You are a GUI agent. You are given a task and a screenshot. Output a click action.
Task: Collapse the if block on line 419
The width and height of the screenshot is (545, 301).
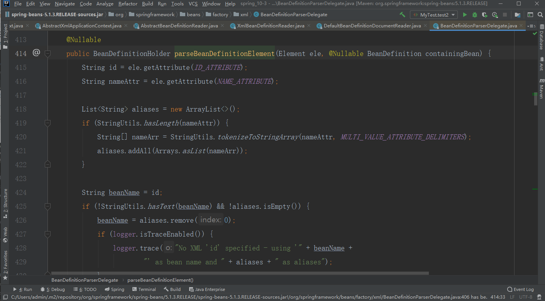48,123
